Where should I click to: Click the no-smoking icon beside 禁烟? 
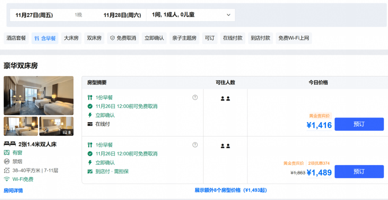[7, 162]
